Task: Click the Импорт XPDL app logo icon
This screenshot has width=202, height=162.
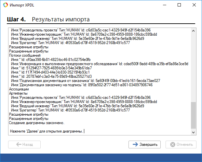Action: (6, 5)
